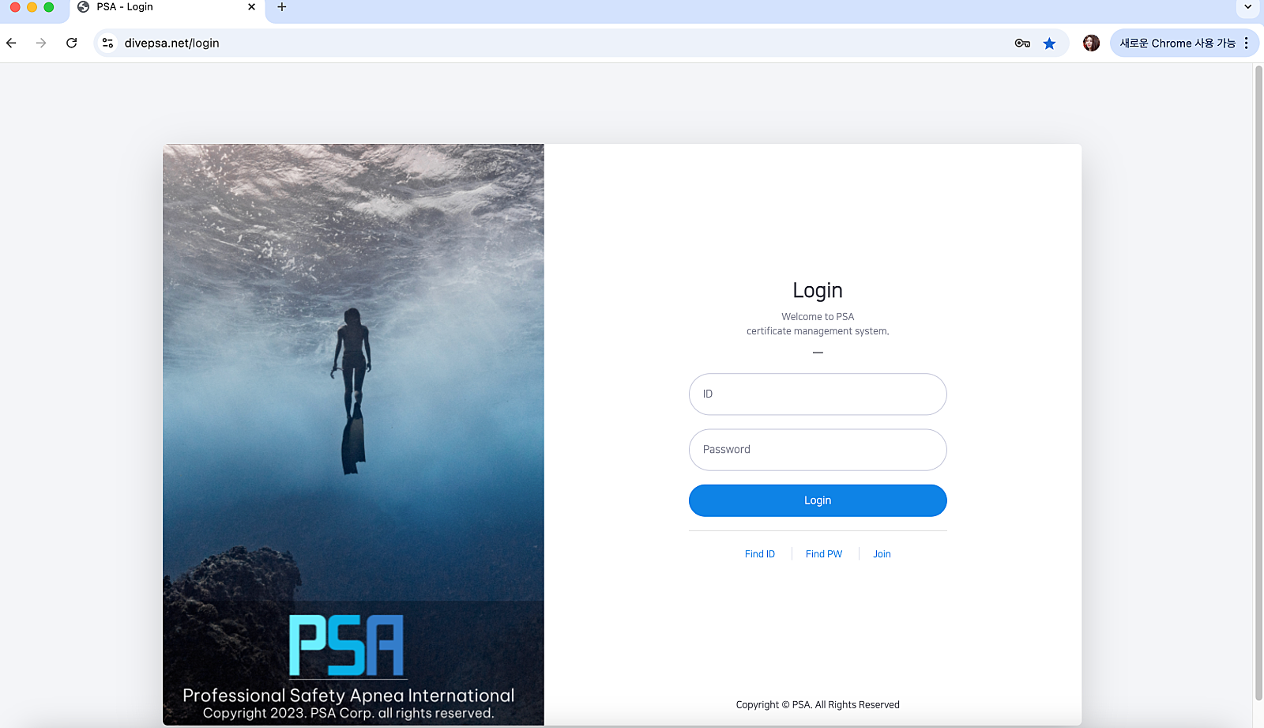Reload the divepsa.net login page
1264x728 pixels.
(x=72, y=43)
